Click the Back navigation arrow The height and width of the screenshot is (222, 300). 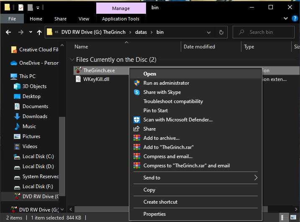[8, 32]
